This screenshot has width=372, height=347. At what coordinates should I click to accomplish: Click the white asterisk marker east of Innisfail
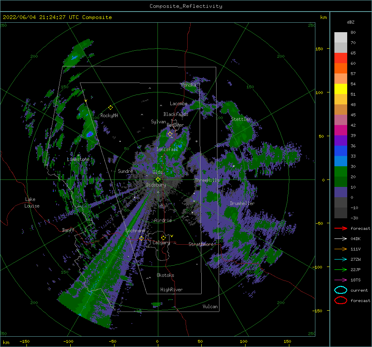[x=196, y=142]
